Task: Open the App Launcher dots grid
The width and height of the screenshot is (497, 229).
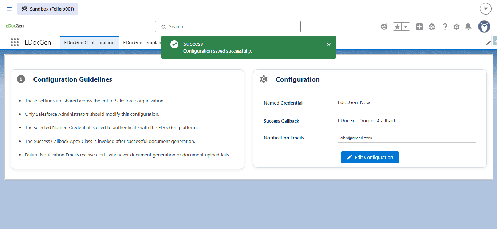Action: pos(15,42)
